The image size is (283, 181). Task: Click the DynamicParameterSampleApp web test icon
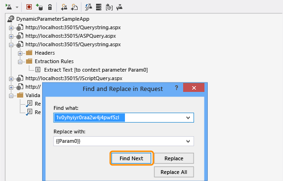point(11,19)
